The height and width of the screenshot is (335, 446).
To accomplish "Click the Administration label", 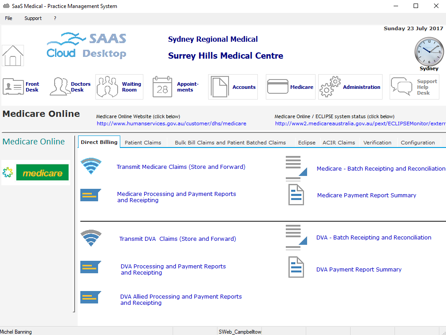I will (362, 87).
